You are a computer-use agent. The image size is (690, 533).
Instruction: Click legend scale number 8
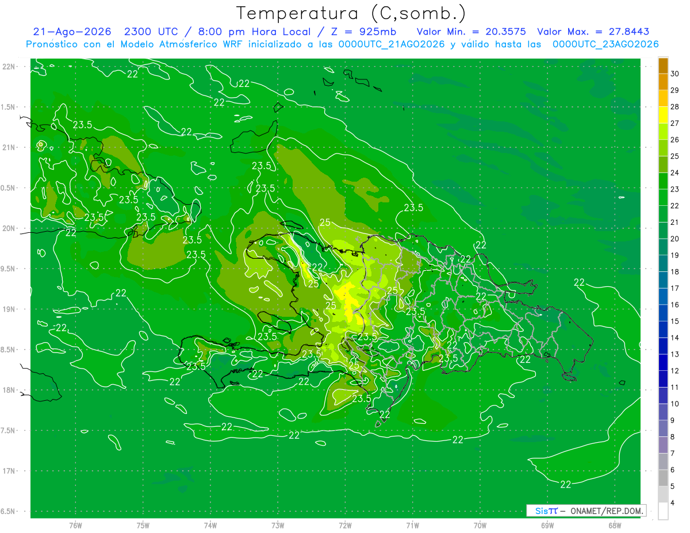pos(673,437)
